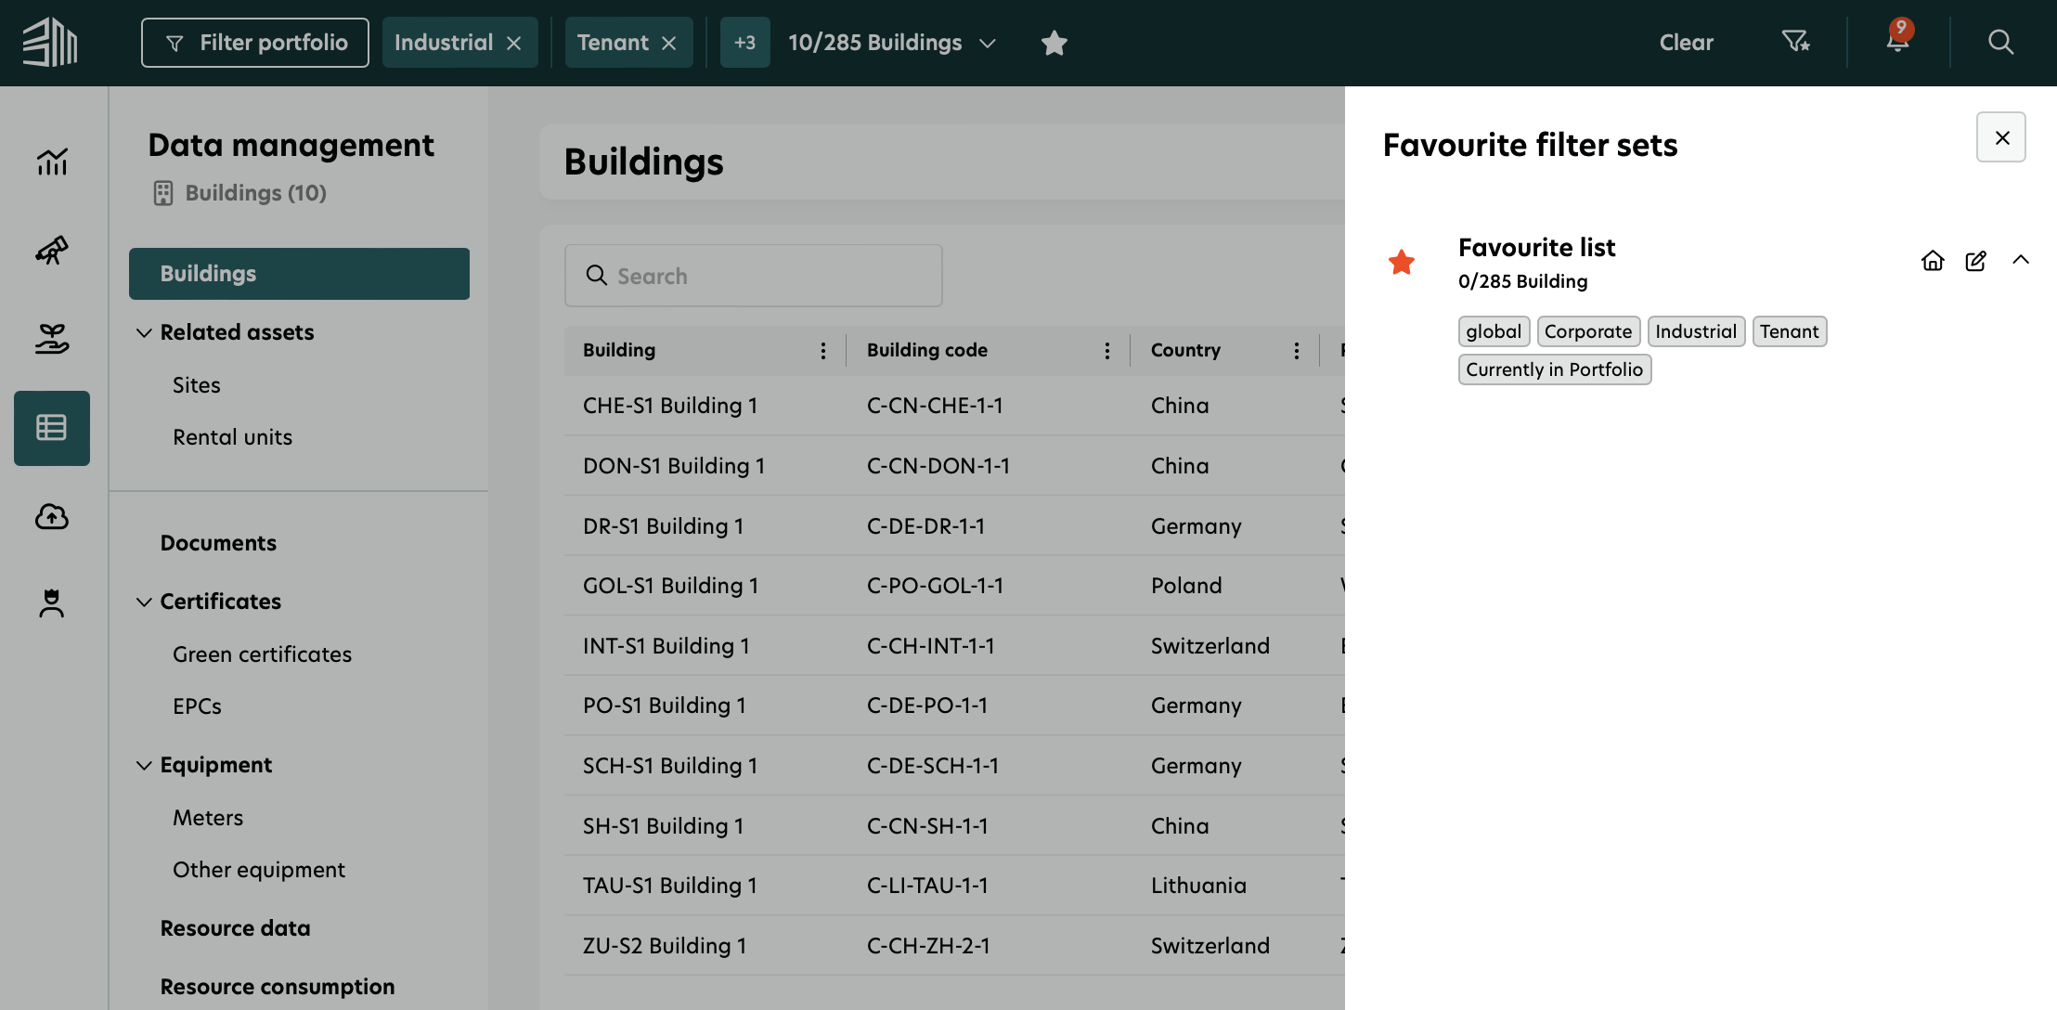This screenshot has height=1010, width=2057.
Task: Show the +3 additional filters
Action: 745,43
